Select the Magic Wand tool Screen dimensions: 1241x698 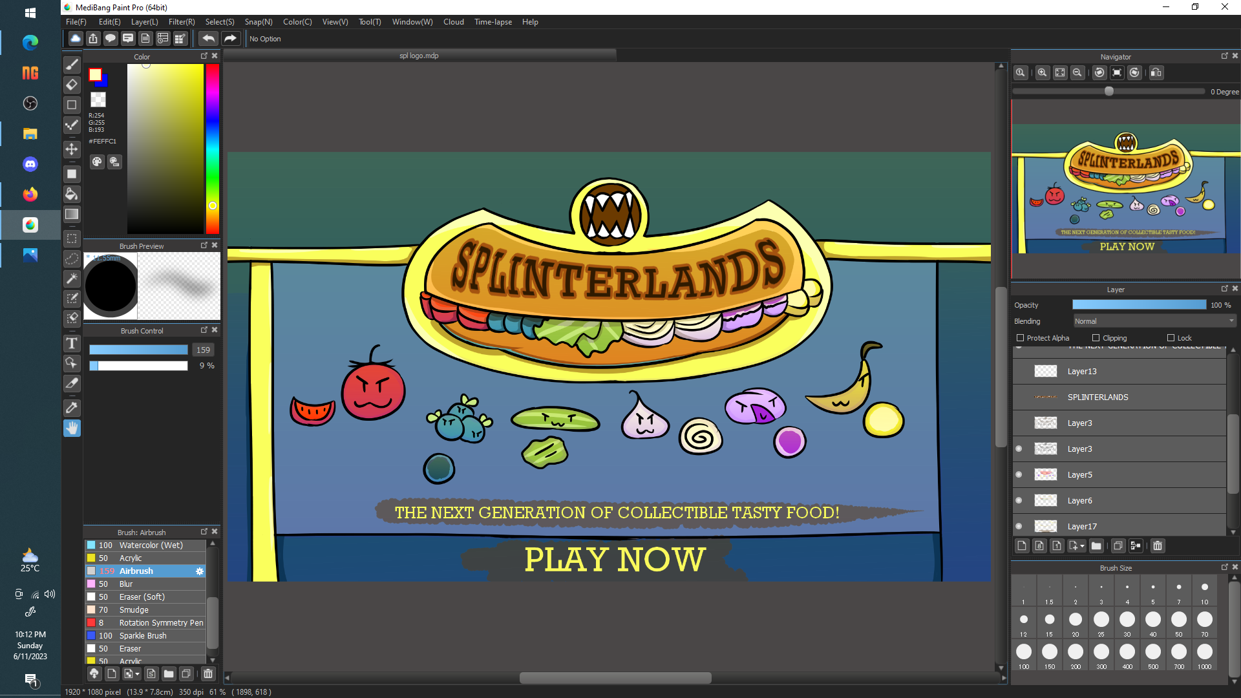pos(72,279)
